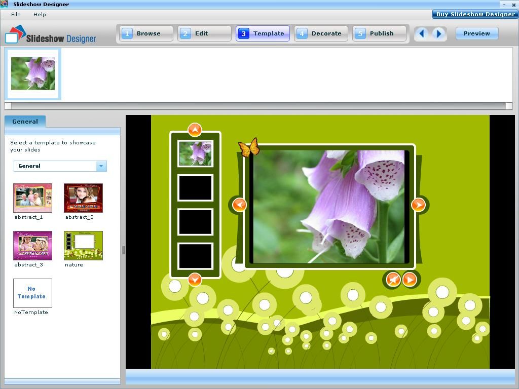Image resolution: width=519 pixels, height=389 pixels.
Task: Click the blue forward navigation arrow
Action: [439, 33]
